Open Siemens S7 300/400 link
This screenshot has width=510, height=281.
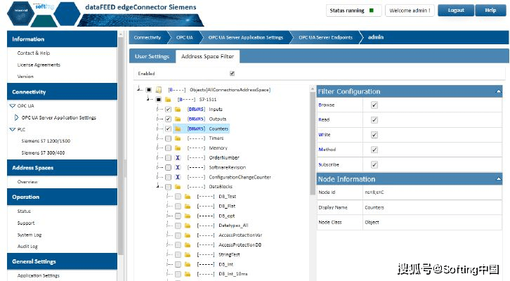[x=44, y=152]
